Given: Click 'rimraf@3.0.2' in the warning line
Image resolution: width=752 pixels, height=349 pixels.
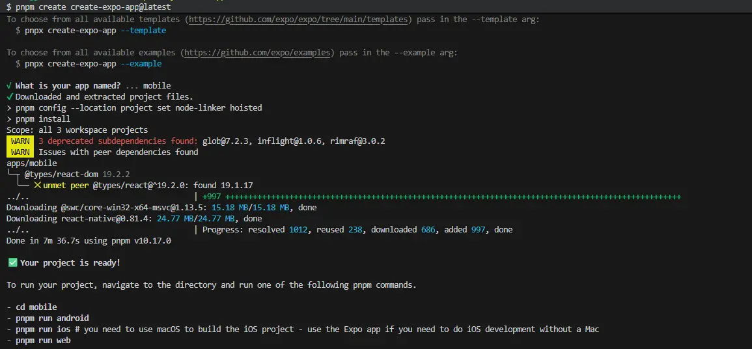Looking at the screenshot, I should (x=357, y=141).
